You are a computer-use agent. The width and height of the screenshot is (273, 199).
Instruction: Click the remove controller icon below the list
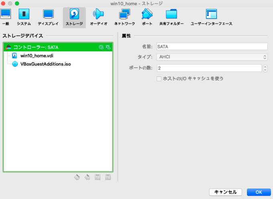[x=87, y=177]
